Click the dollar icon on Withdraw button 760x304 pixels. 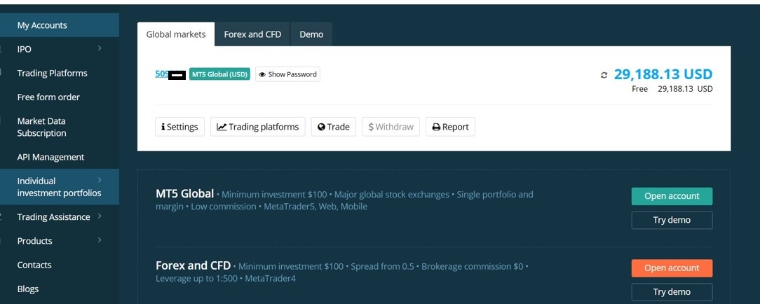(x=371, y=127)
